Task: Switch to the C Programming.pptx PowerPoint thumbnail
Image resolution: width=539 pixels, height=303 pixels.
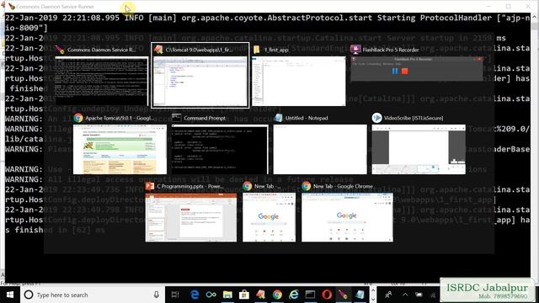Action: point(191,217)
